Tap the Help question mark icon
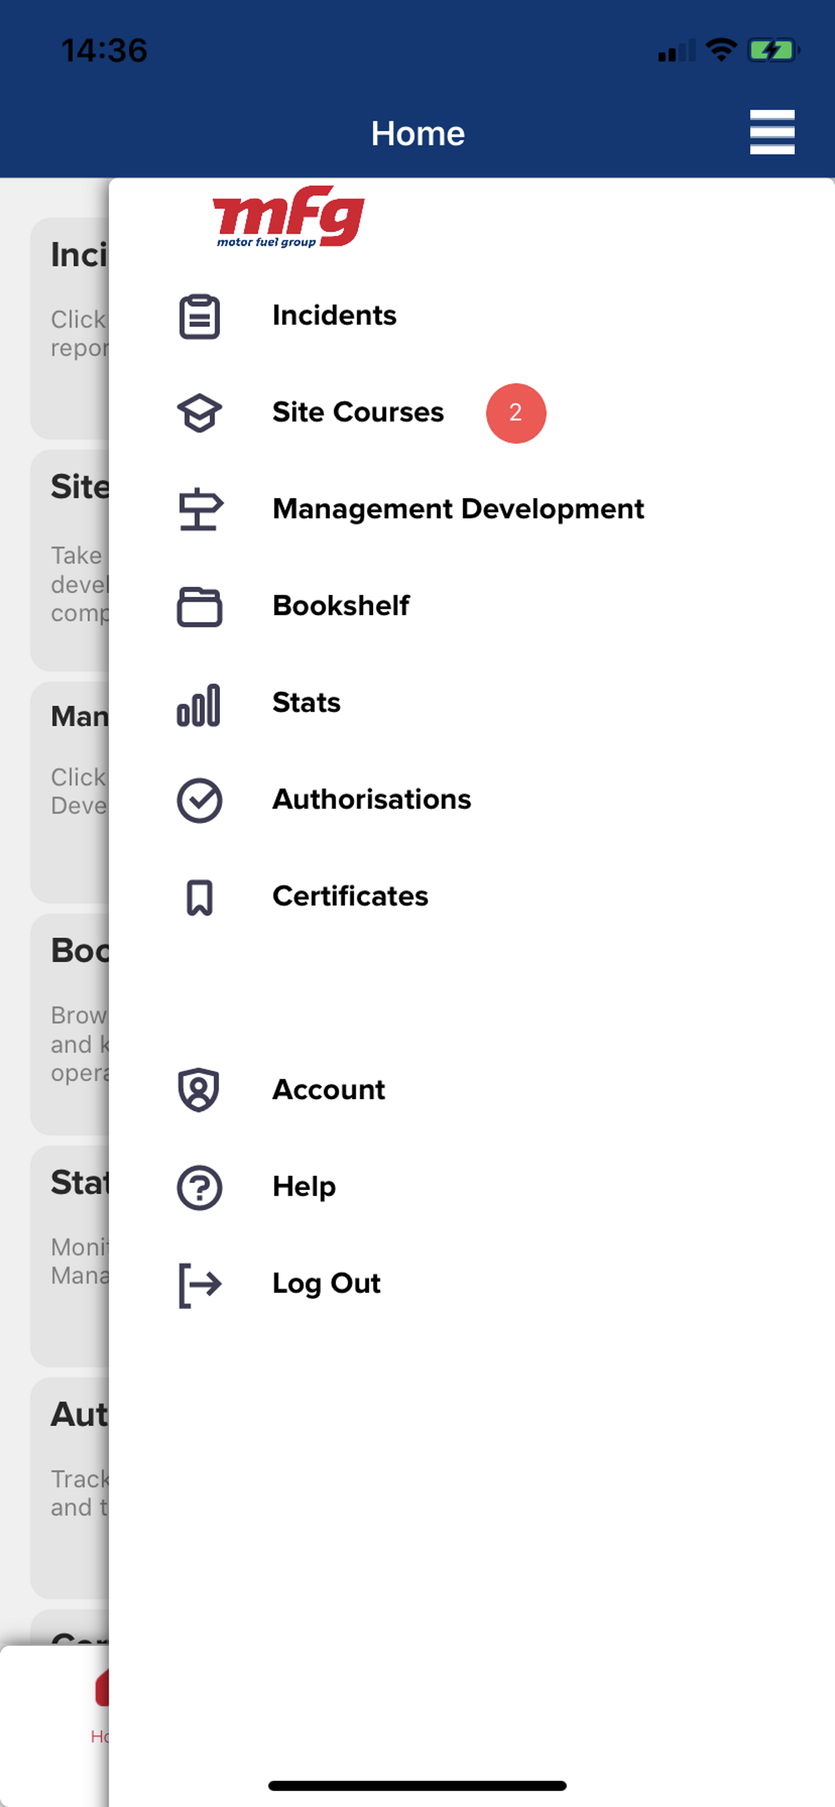Image resolution: width=835 pixels, height=1807 pixels. (199, 1187)
